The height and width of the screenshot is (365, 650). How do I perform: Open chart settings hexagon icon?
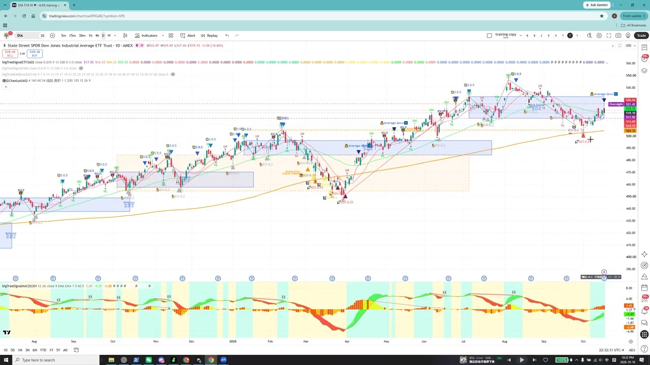[x=599, y=35]
